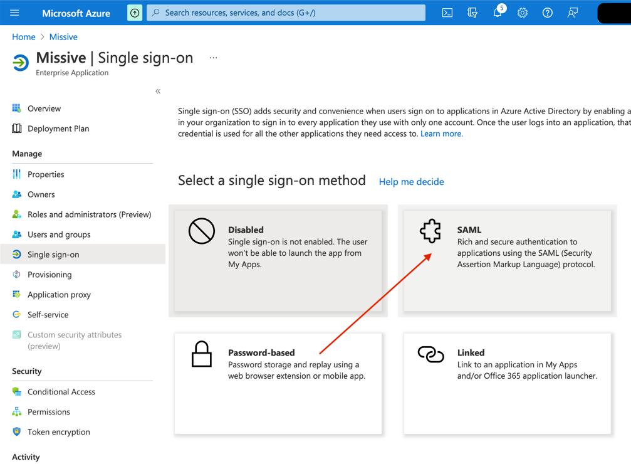Click the help question mark icon

point(548,13)
